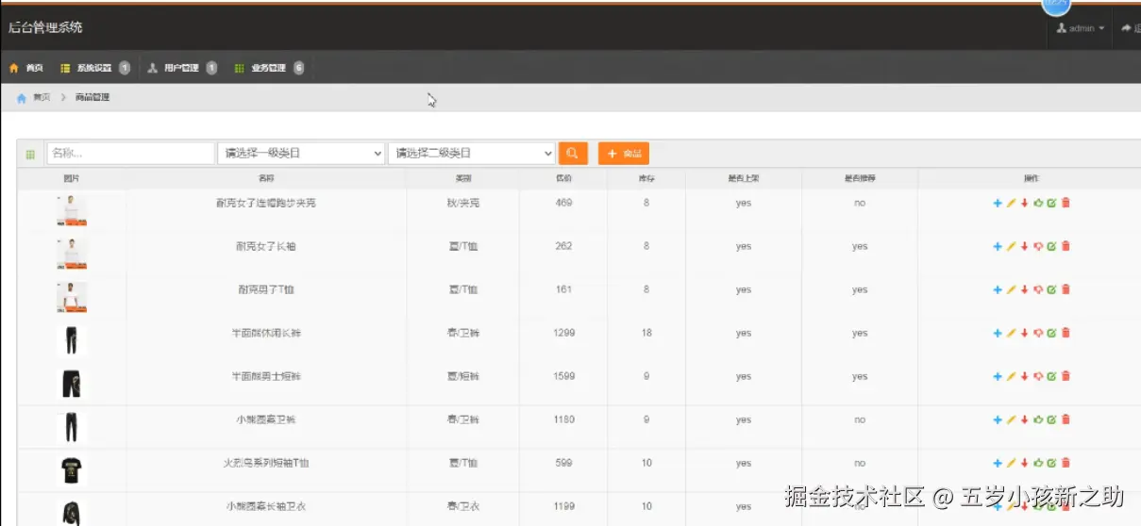Open the 用户管理 menu
The height and width of the screenshot is (526, 1141).
pyautogui.click(x=182, y=68)
